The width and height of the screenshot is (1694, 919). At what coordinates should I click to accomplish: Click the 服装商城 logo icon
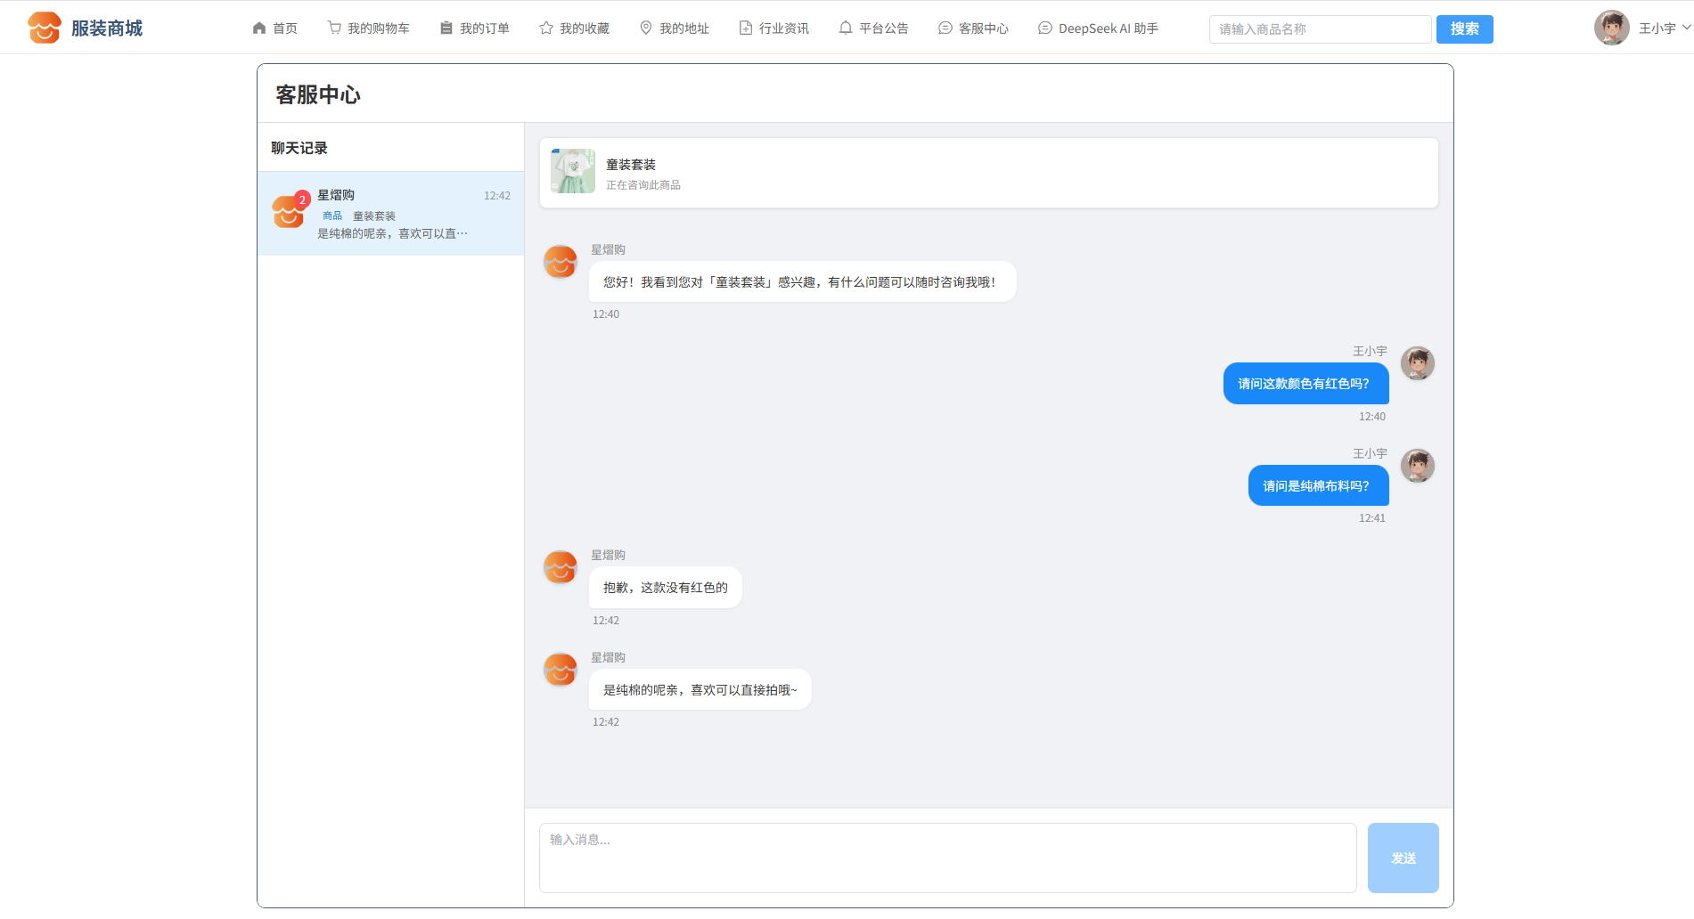44,28
